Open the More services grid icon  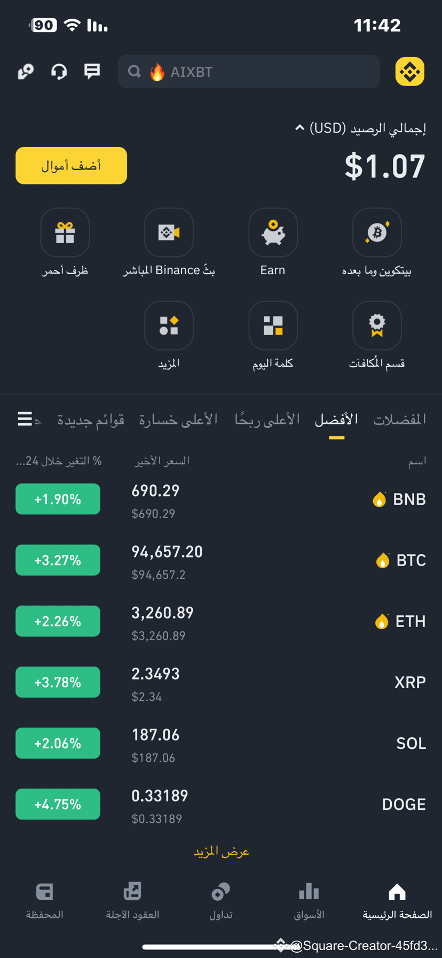pos(169,326)
